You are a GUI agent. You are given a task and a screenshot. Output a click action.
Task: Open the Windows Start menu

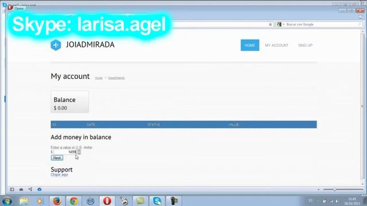7,201
